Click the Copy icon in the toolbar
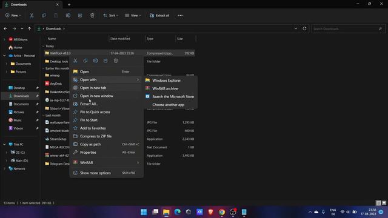 [x=44, y=15]
